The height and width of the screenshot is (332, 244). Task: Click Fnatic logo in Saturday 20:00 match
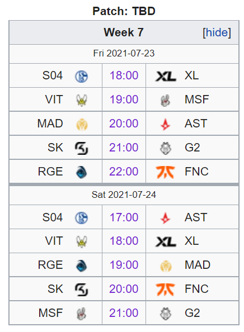(x=166, y=290)
